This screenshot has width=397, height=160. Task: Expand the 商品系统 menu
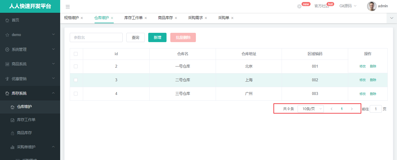point(53,64)
